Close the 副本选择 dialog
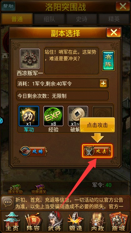The width and height of the screenshot is (131, 233). [x=114, y=33]
